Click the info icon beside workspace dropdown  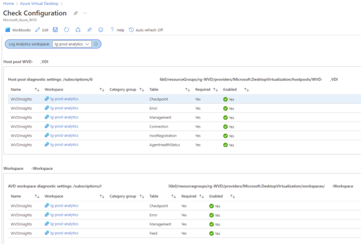pyautogui.click(x=96, y=44)
